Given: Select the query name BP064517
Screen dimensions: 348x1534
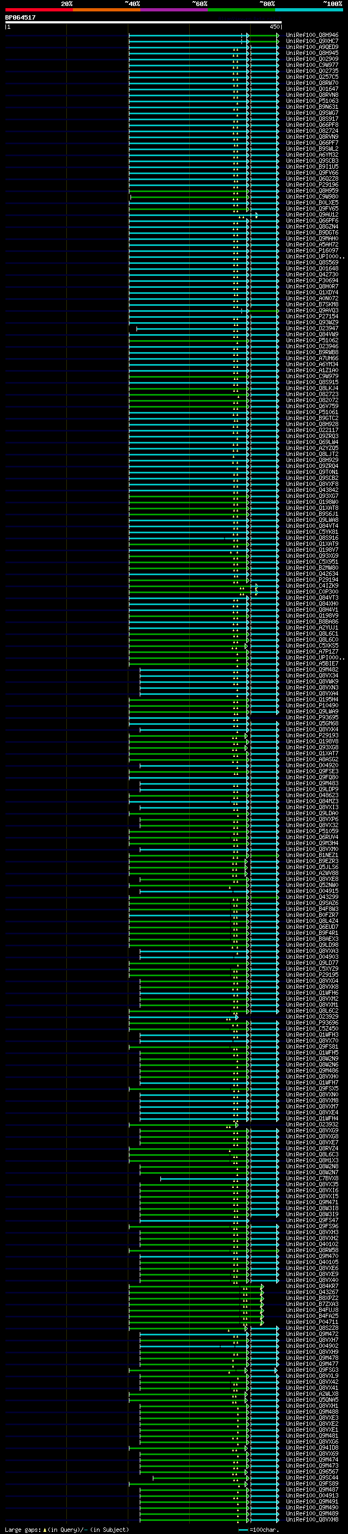Looking at the screenshot, I should pos(20,17).
